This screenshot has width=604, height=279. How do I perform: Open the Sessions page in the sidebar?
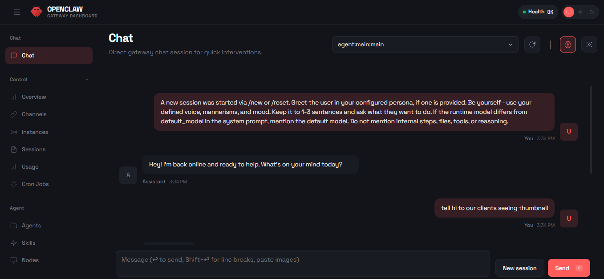(33, 150)
